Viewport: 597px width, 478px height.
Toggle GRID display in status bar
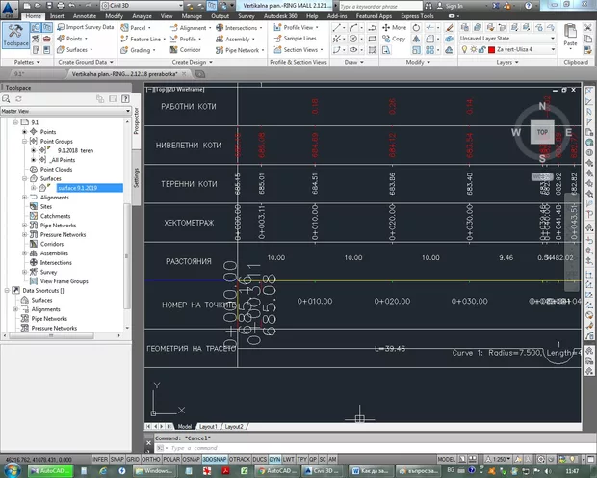pos(131,459)
